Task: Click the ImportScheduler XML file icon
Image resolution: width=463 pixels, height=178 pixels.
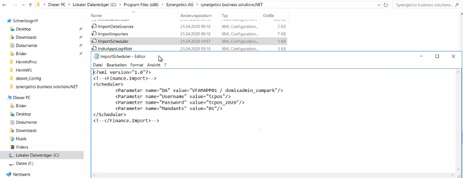Action: [x=94, y=41]
